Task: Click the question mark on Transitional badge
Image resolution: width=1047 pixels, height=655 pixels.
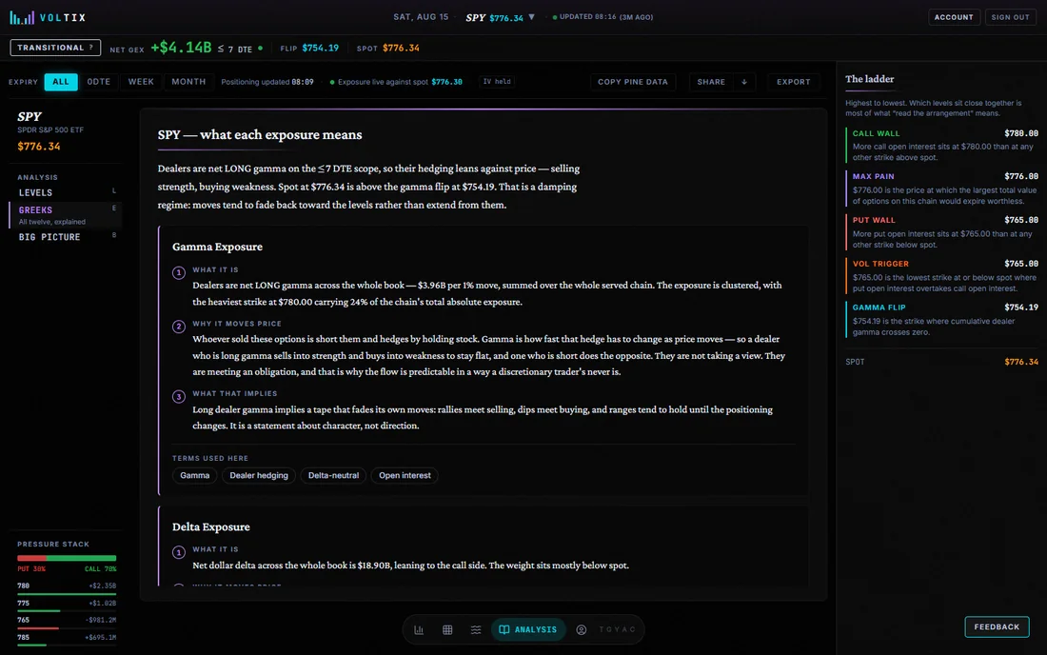Action: pos(91,48)
